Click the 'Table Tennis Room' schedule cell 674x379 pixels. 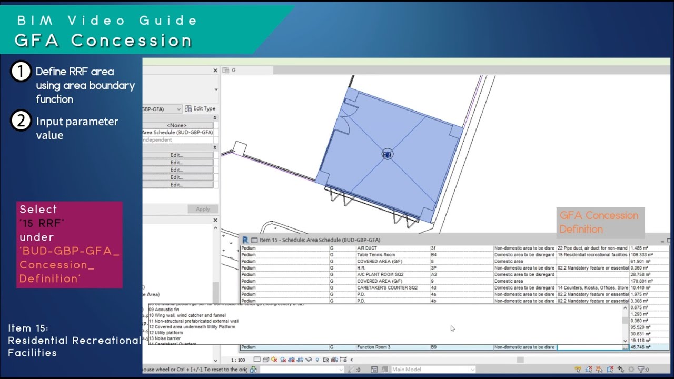[x=392, y=255]
